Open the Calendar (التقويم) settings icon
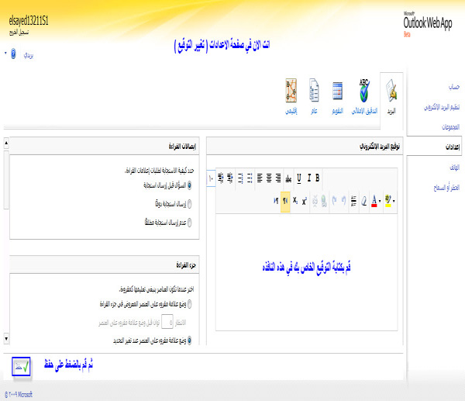465x401 pixels. 338,96
